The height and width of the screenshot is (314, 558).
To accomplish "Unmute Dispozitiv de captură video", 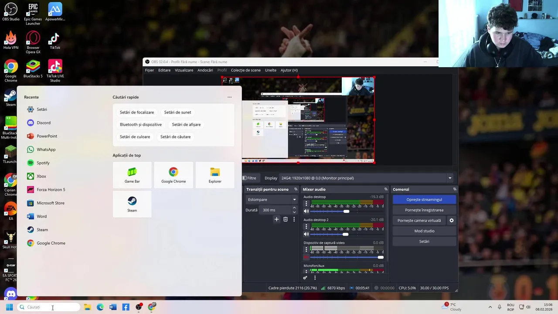I will tap(306, 257).
